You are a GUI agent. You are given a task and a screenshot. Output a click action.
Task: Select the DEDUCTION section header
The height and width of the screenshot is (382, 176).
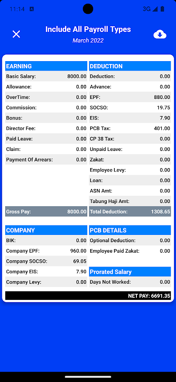click(130, 66)
